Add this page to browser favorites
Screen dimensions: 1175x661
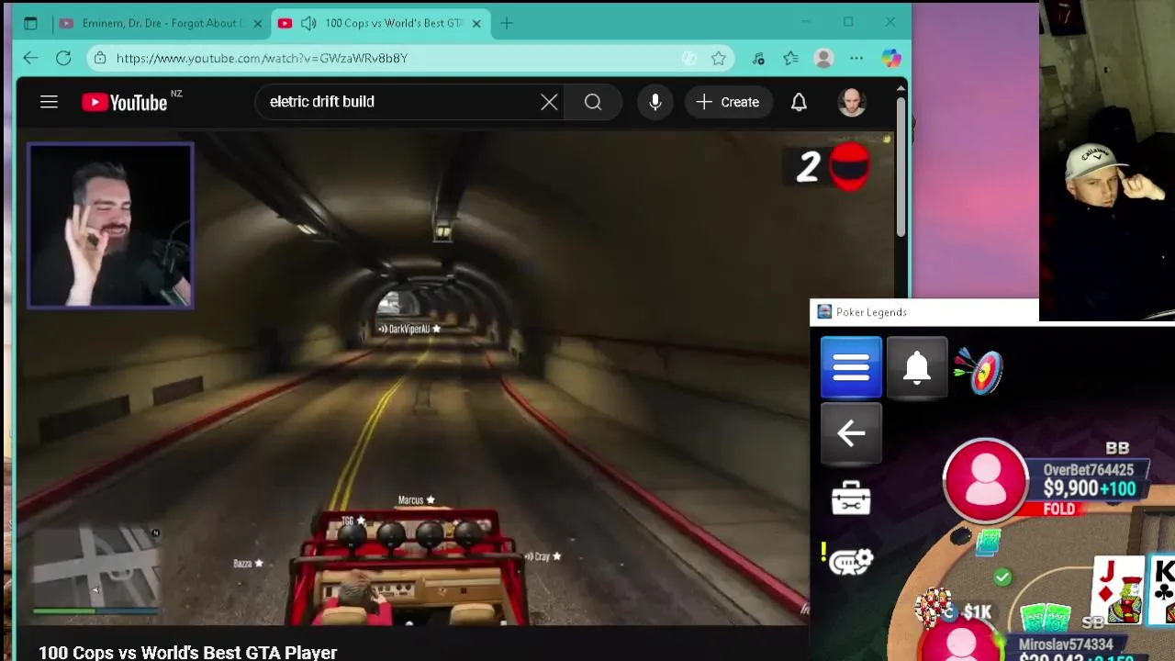pyautogui.click(x=719, y=58)
